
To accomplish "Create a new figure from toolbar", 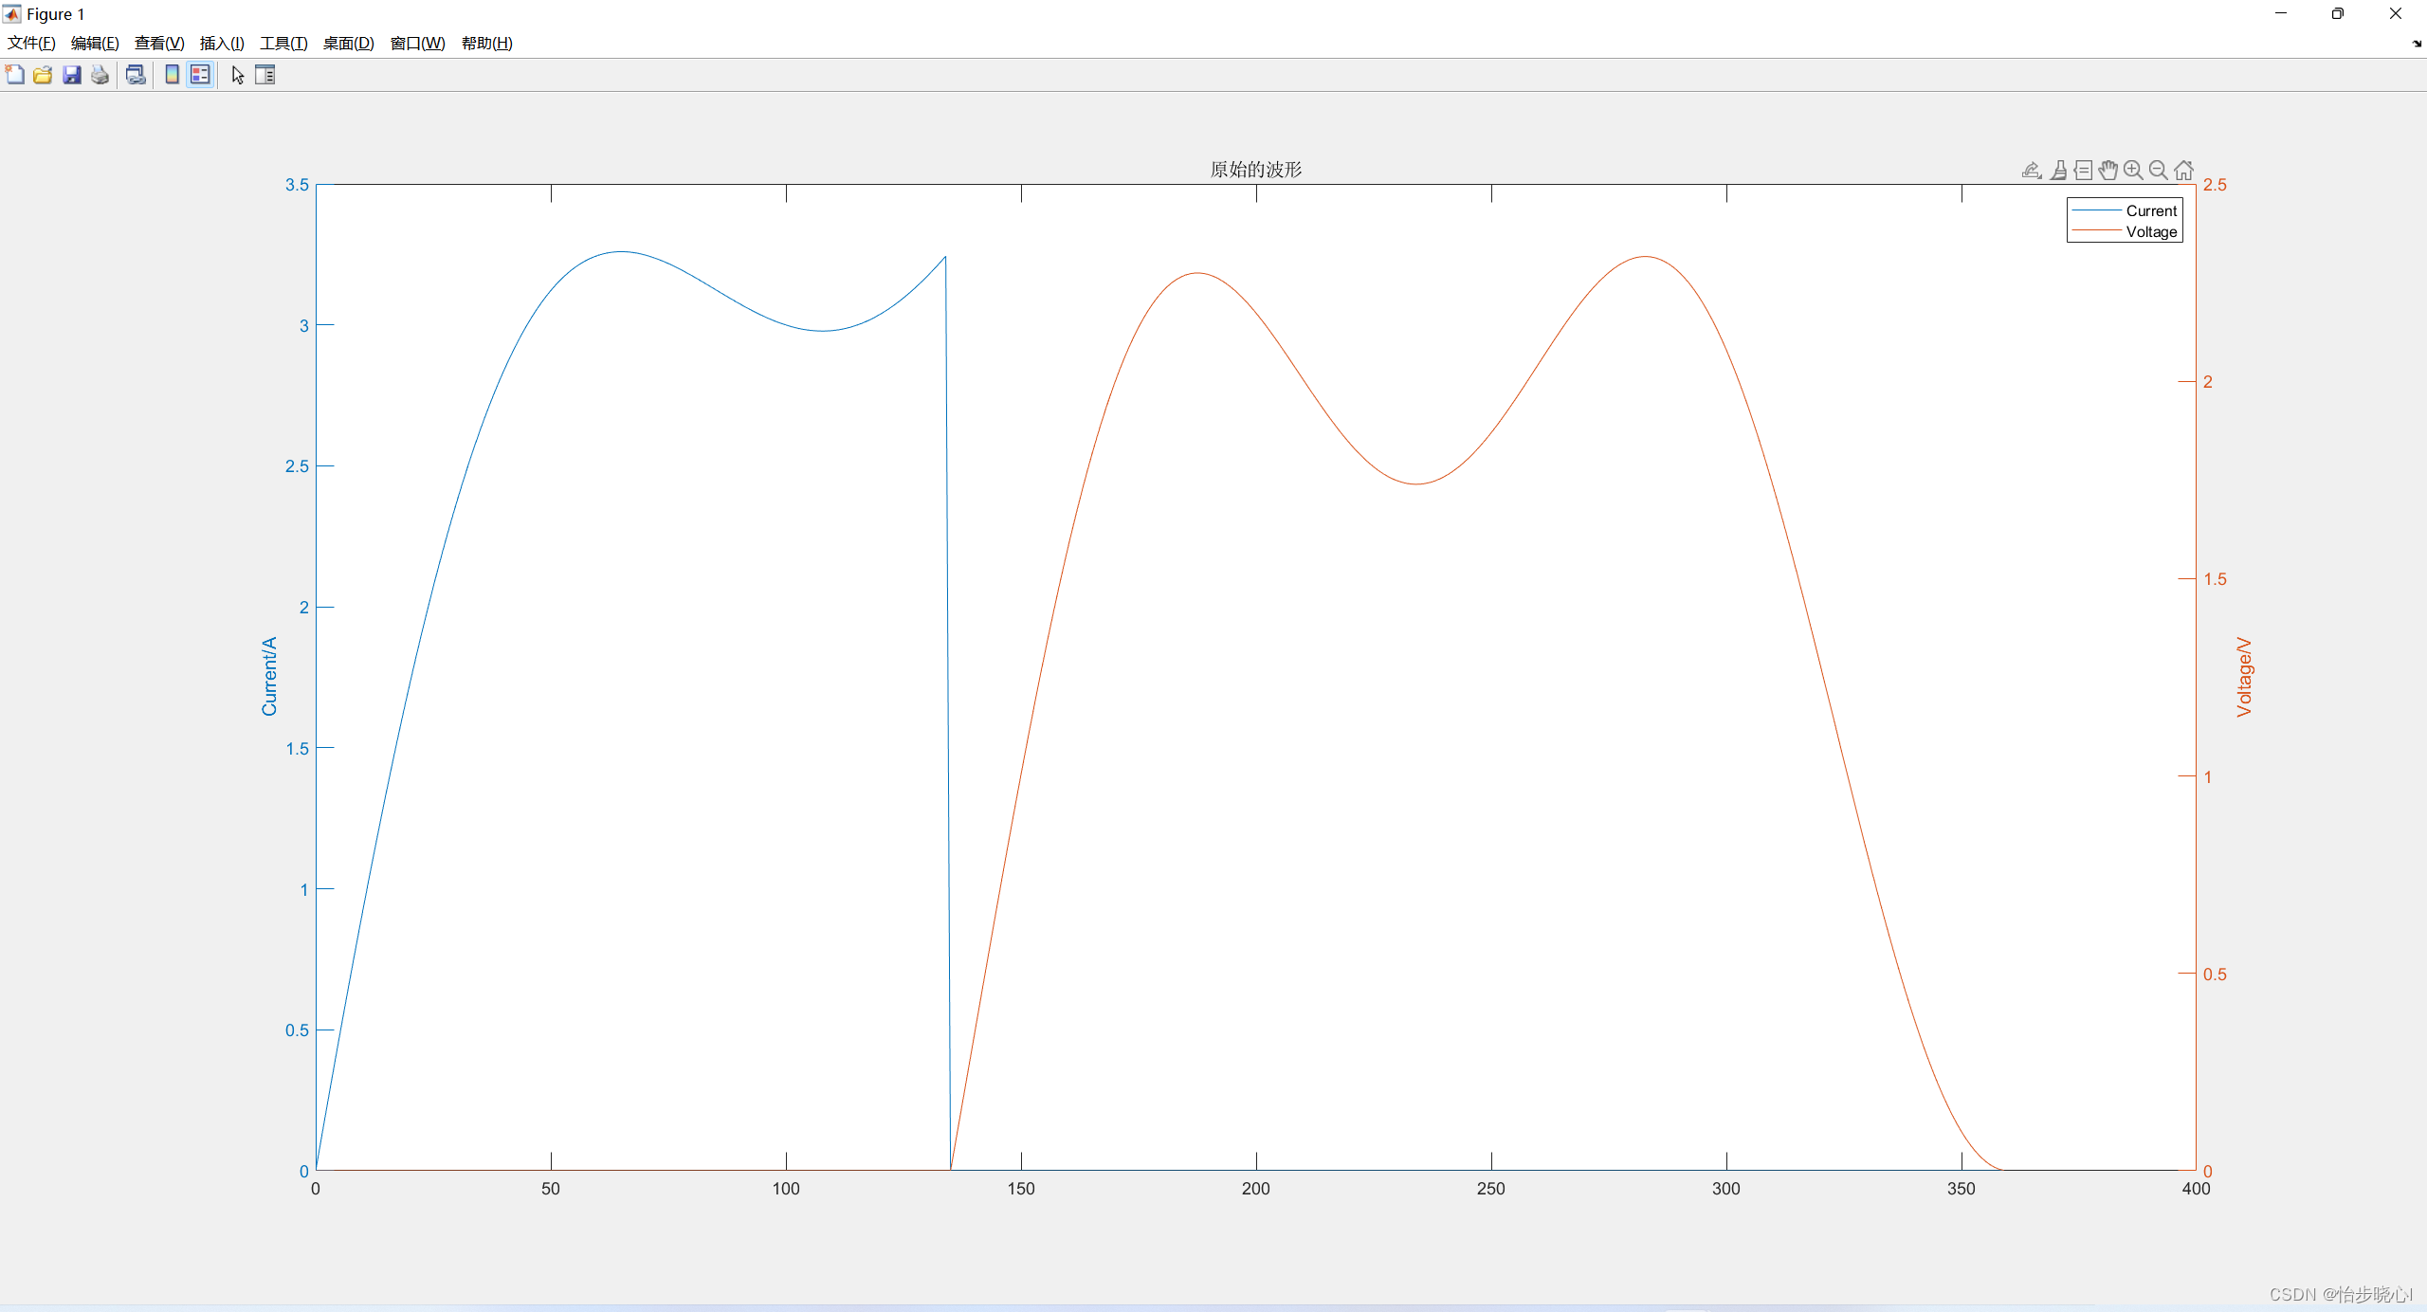I will pyautogui.click(x=15, y=75).
